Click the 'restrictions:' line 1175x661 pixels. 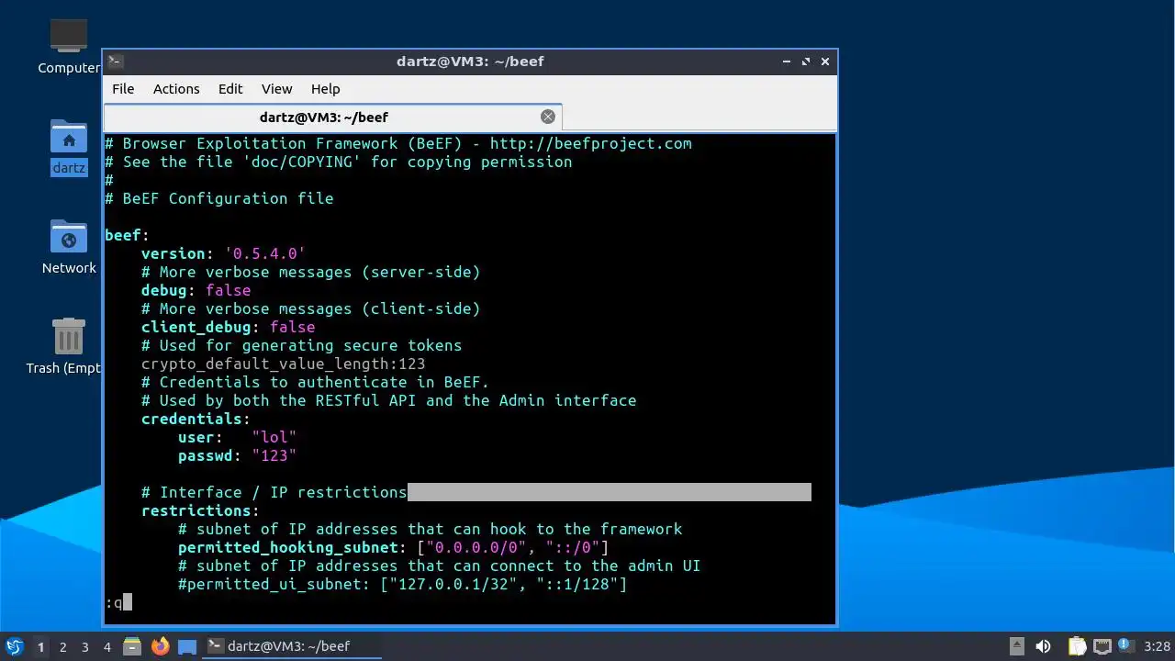(x=200, y=510)
